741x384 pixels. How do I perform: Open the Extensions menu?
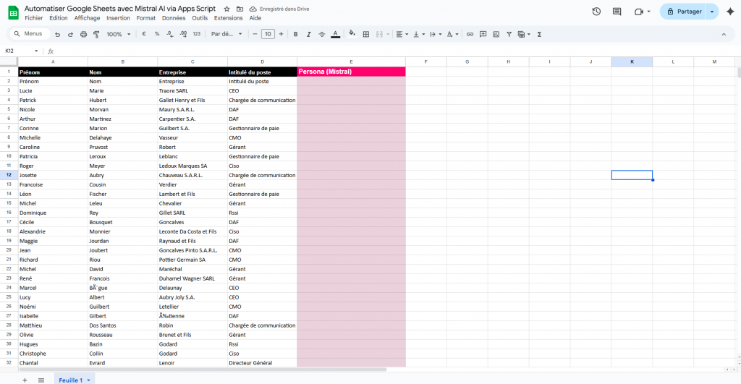pos(229,18)
